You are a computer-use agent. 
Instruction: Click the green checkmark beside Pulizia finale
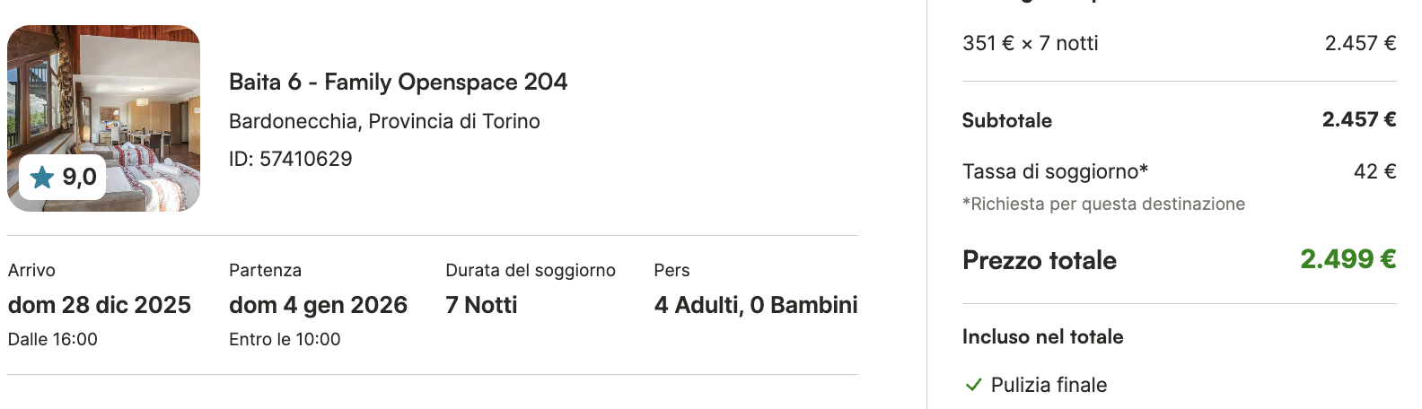tap(973, 385)
